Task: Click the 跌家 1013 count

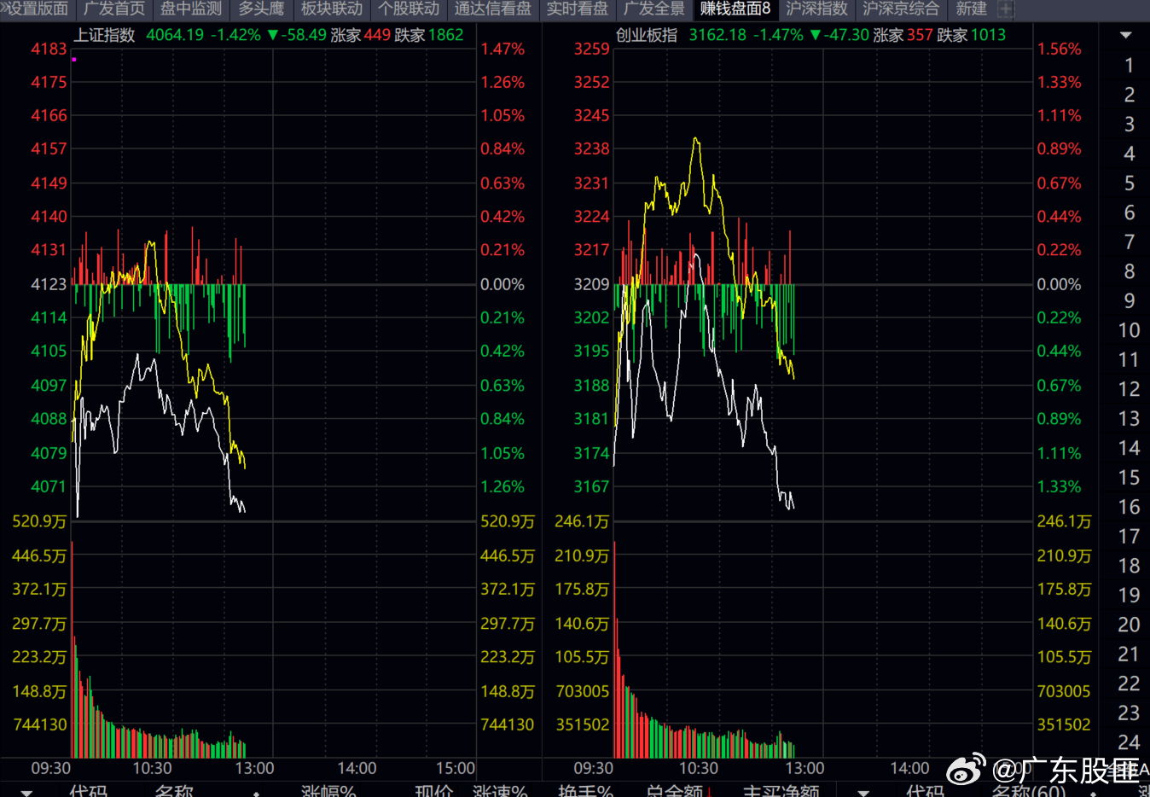Action: point(972,35)
